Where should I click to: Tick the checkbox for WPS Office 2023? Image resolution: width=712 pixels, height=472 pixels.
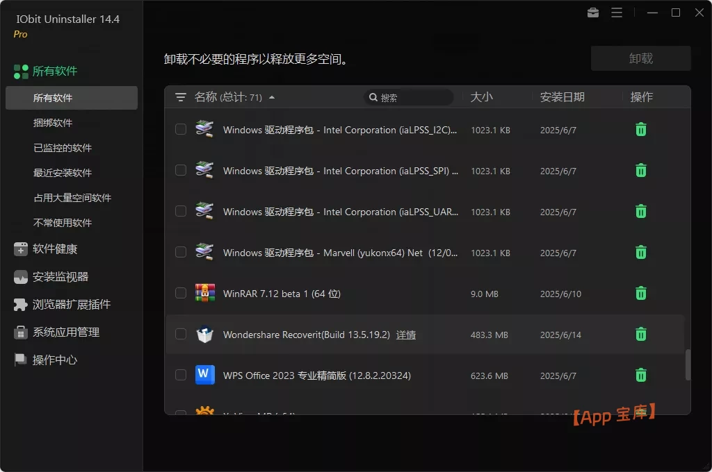coord(180,375)
